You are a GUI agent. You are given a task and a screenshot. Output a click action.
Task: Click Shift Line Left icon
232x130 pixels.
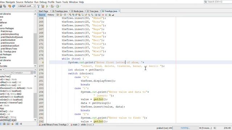pos(96,15)
